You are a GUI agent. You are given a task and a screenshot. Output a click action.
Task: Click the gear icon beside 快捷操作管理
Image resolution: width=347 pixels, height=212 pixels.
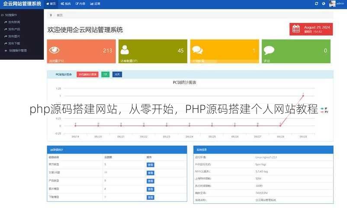coord(6,51)
